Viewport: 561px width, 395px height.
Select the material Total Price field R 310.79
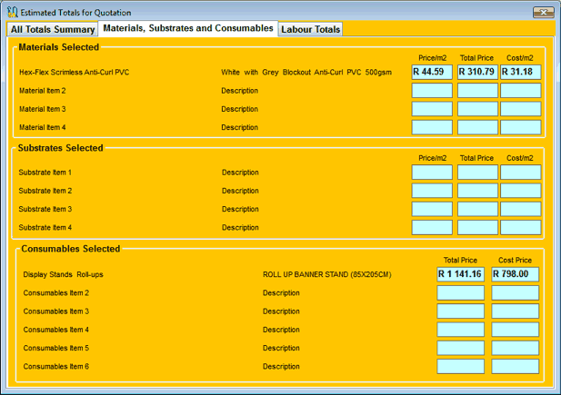pyautogui.click(x=477, y=72)
